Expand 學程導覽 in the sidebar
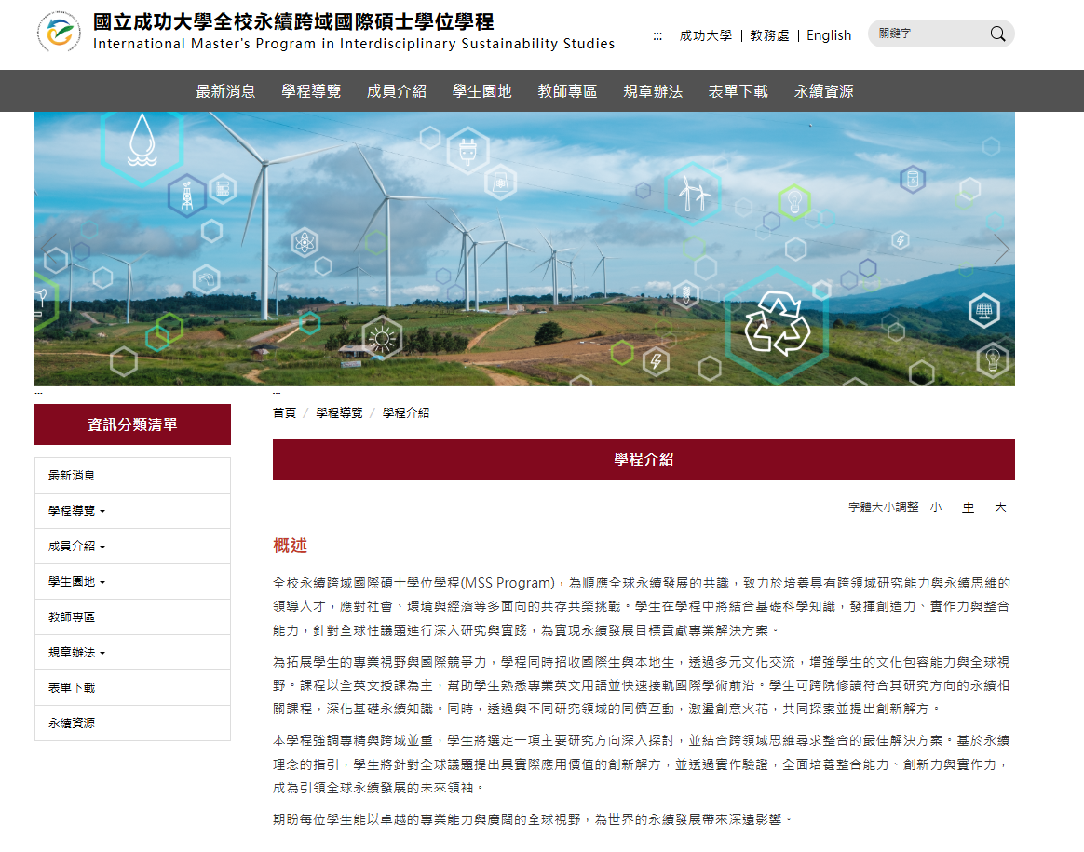The width and height of the screenshot is (1084, 852). coord(76,511)
